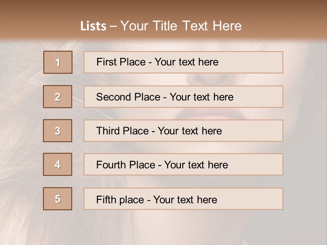Click the hair strands left of box 2

pyautogui.click(x=20, y=97)
